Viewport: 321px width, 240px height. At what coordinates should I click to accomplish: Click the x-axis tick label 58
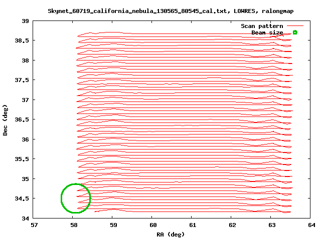click(x=74, y=225)
